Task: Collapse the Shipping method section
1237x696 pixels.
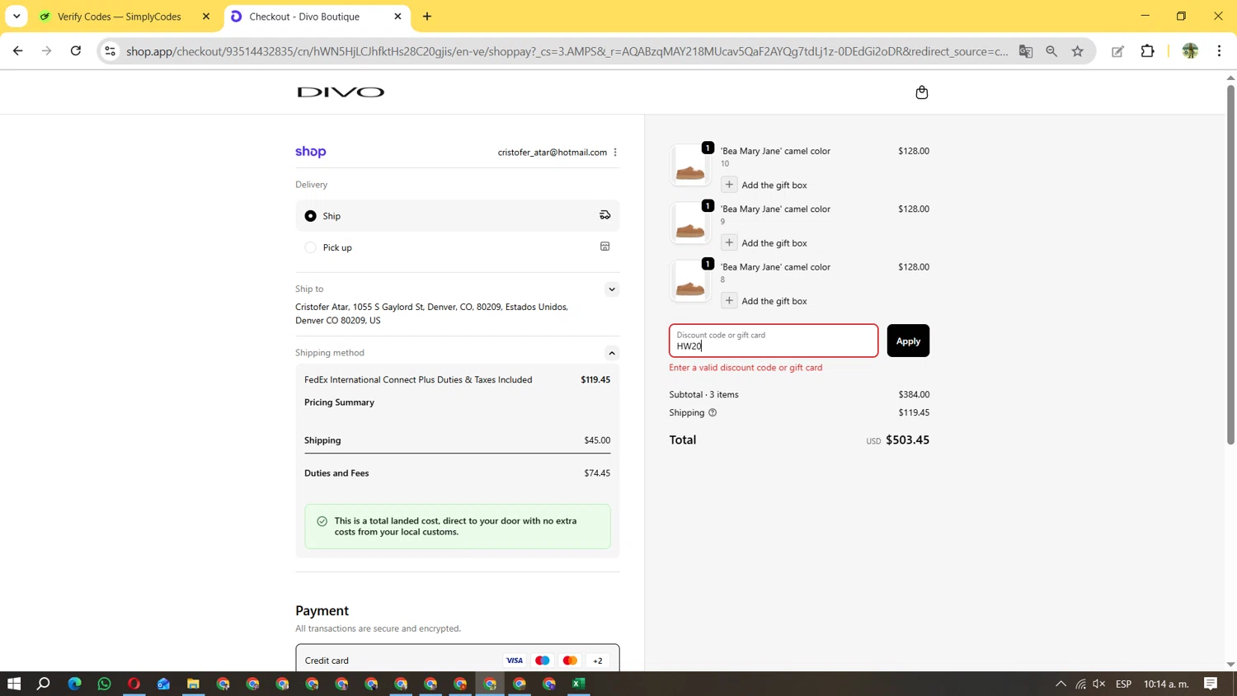Action: (611, 353)
